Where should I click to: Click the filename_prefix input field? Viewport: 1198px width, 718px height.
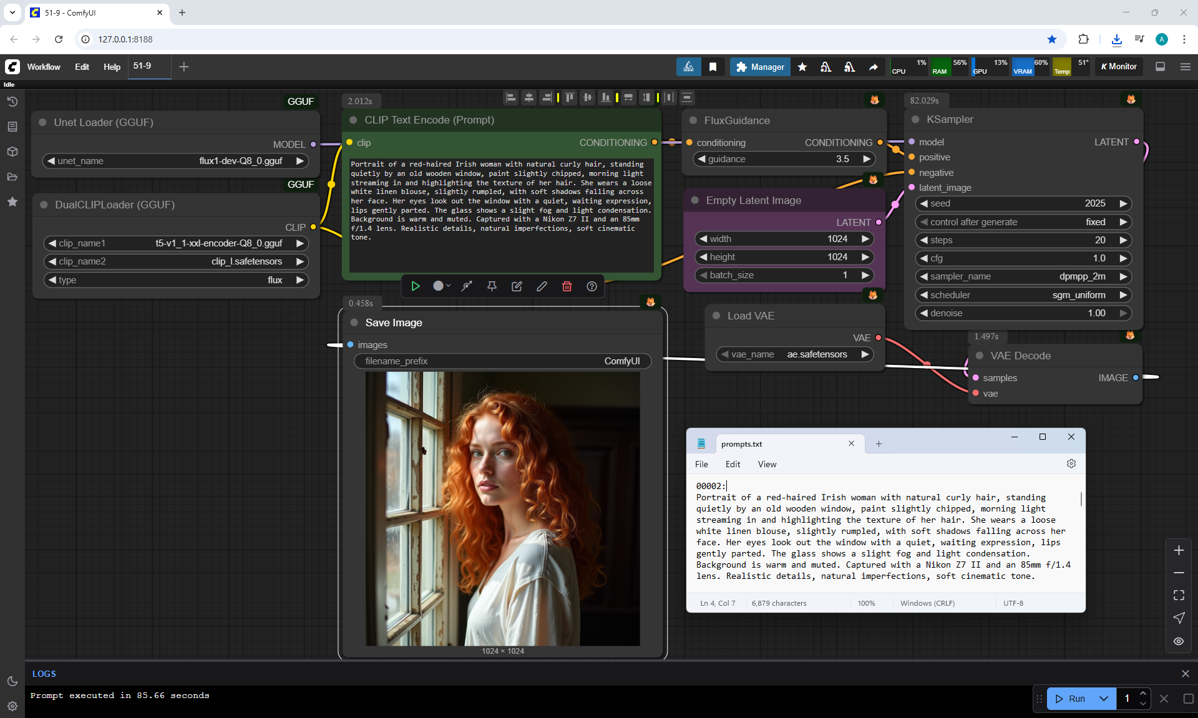click(x=502, y=361)
